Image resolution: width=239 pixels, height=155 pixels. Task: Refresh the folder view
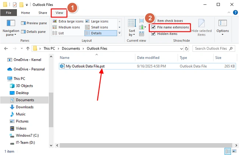[x=186, y=48]
